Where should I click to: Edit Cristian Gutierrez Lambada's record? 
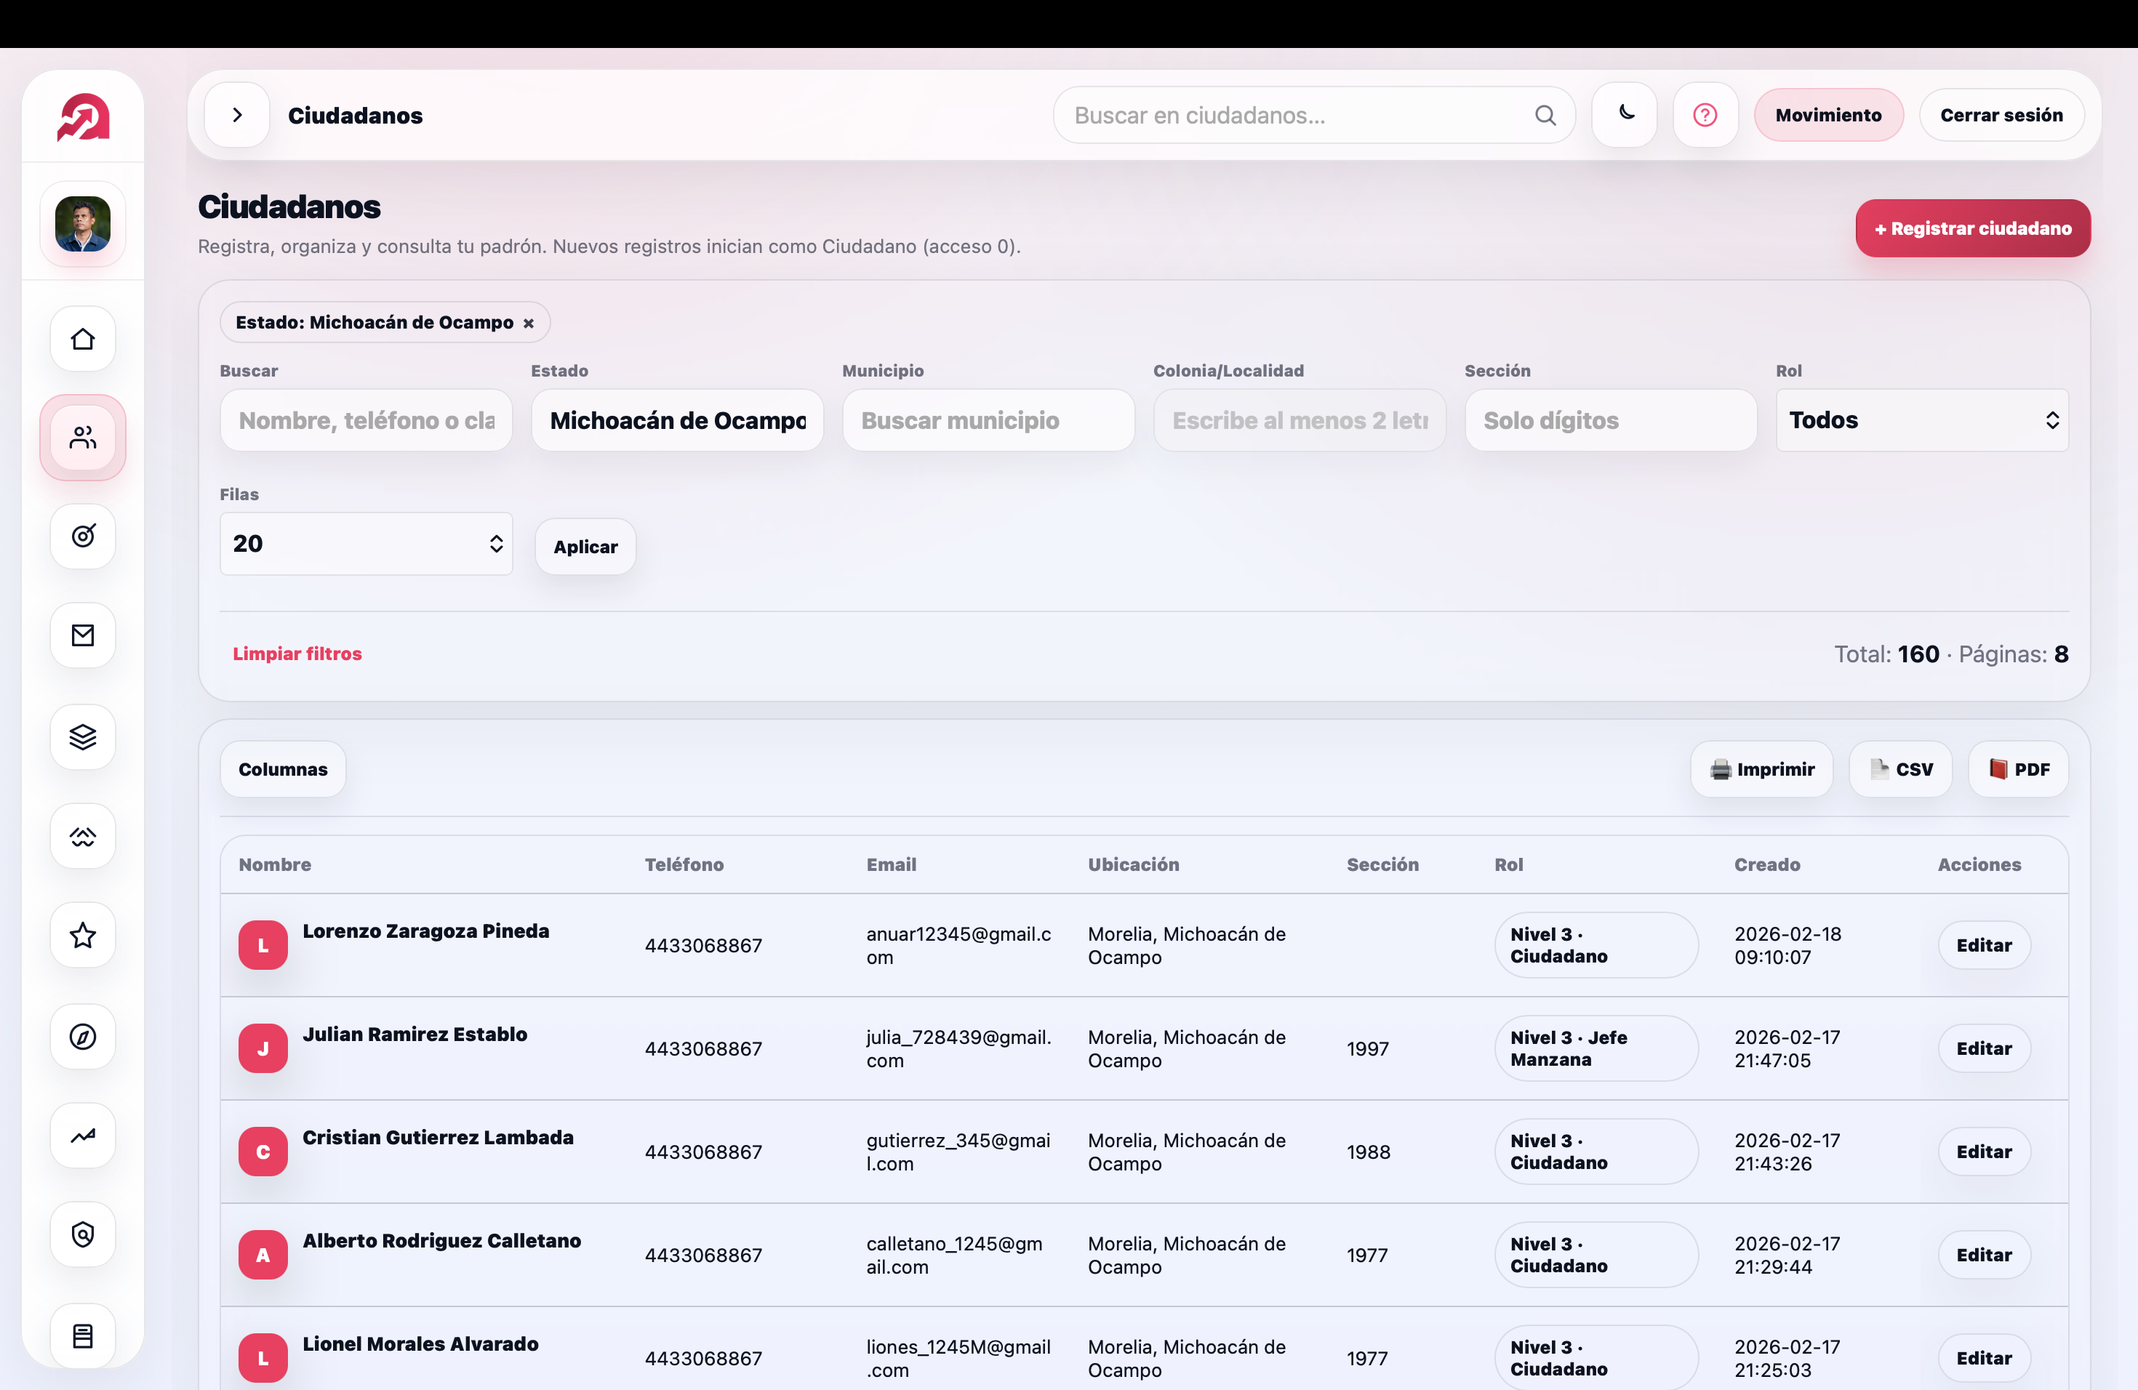[1985, 1152]
